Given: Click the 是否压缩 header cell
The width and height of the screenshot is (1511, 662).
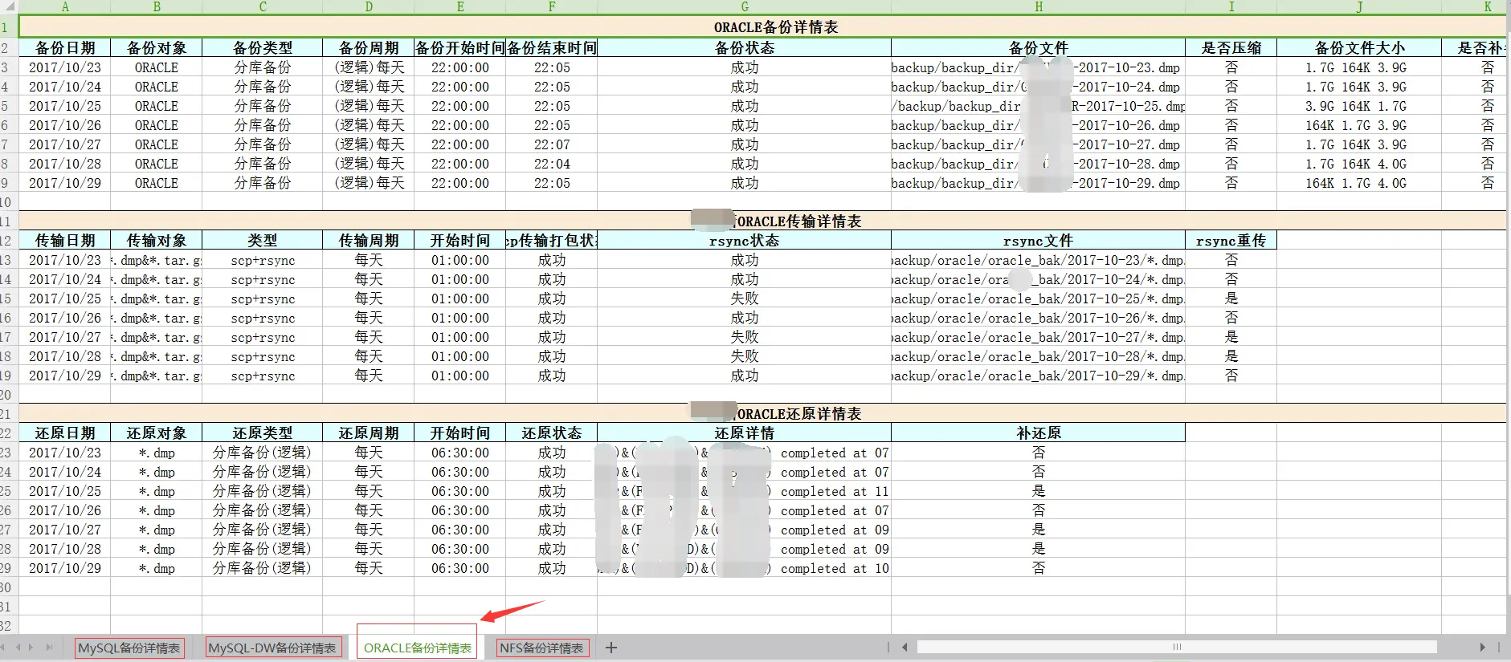Looking at the screenshot, I should pos(1231,47).
